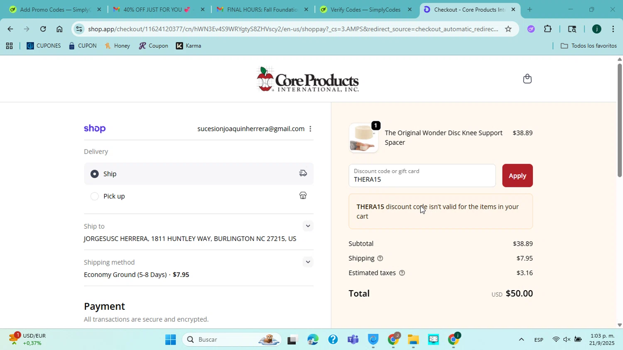Open the Chrome three-dot menu
Screen dimensions: 623x350
[x=613, y=29]
